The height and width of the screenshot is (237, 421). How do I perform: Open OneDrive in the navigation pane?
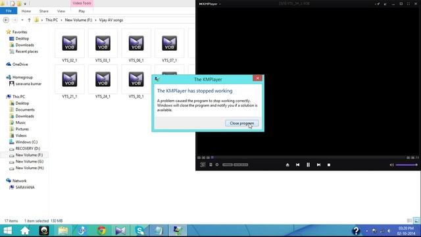(20, 65)
